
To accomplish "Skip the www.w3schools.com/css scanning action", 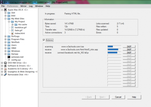I will [x=129, y=47].
